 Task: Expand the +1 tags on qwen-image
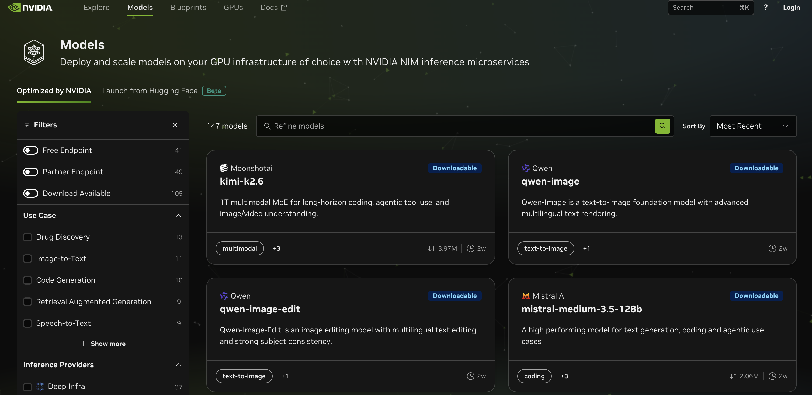pos(586,248)
